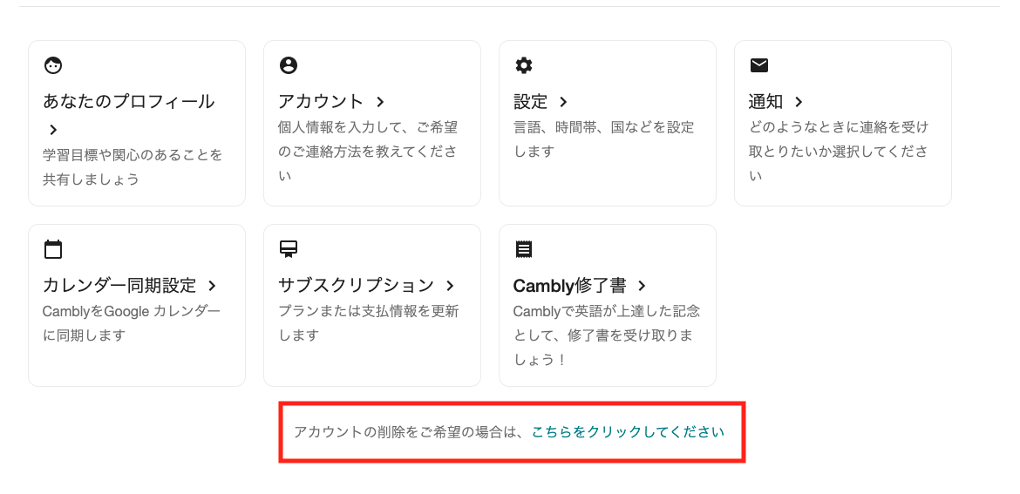Open the アカウント section heading
Viewport: 1020px width, 494px height.
(x=321, y=101)
